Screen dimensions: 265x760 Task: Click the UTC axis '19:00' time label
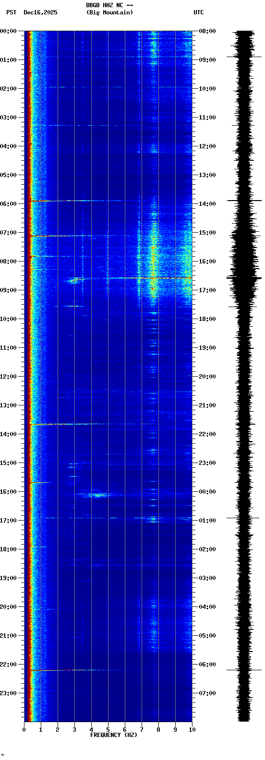click(207, 348)
